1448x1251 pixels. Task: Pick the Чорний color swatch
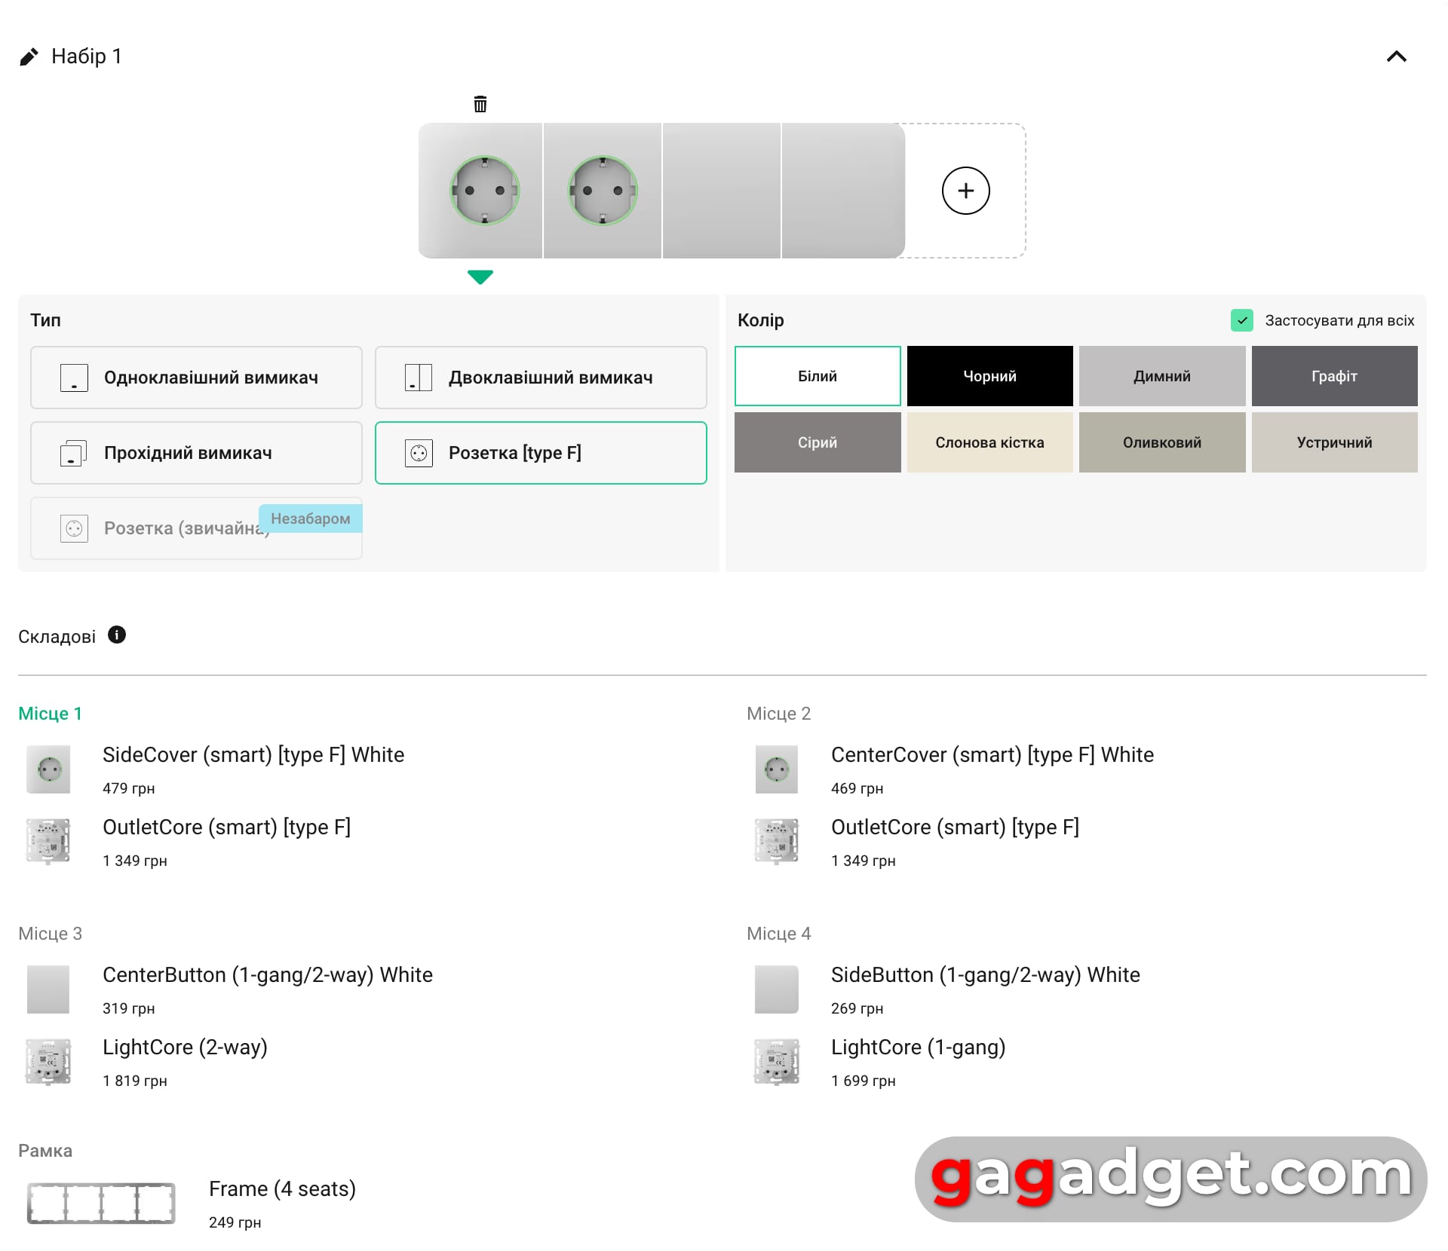tap(989, 376)
